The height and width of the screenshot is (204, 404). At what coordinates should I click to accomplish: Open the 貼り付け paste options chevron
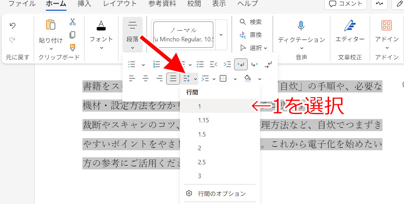[x=51, y=49]
